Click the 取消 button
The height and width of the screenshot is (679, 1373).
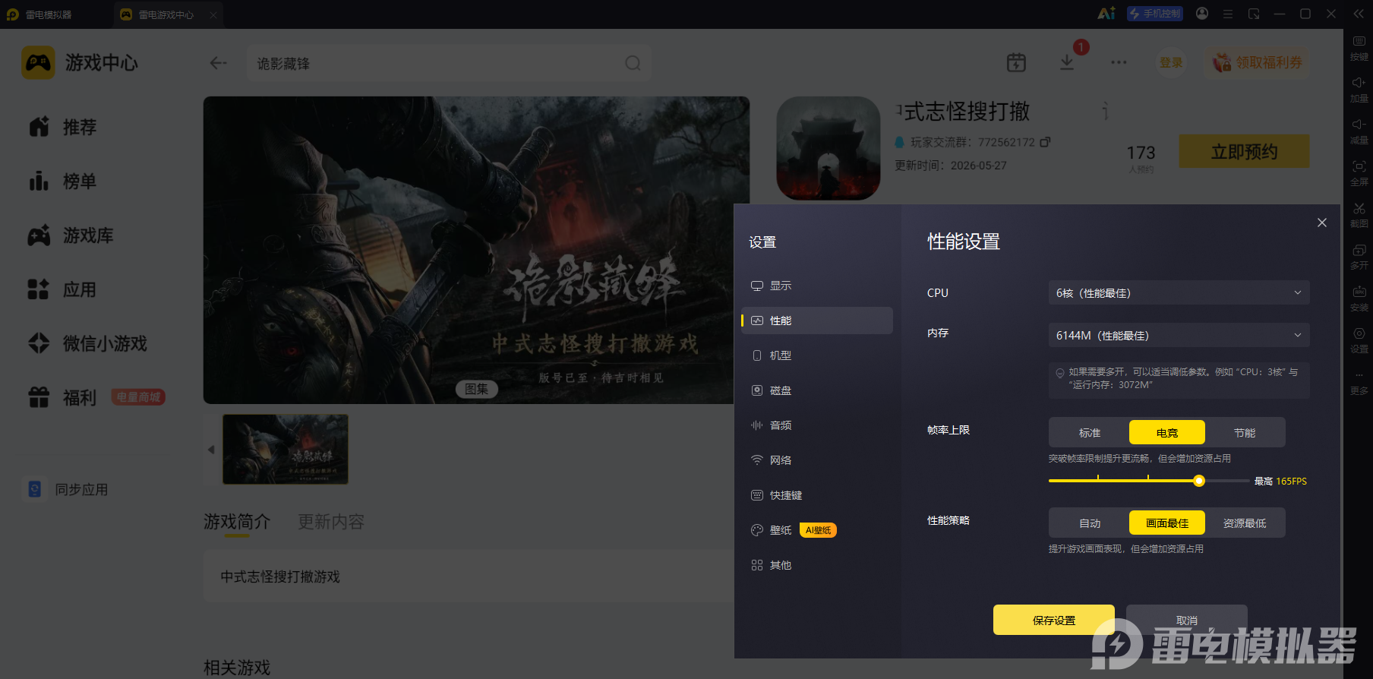coord(1187,620)
